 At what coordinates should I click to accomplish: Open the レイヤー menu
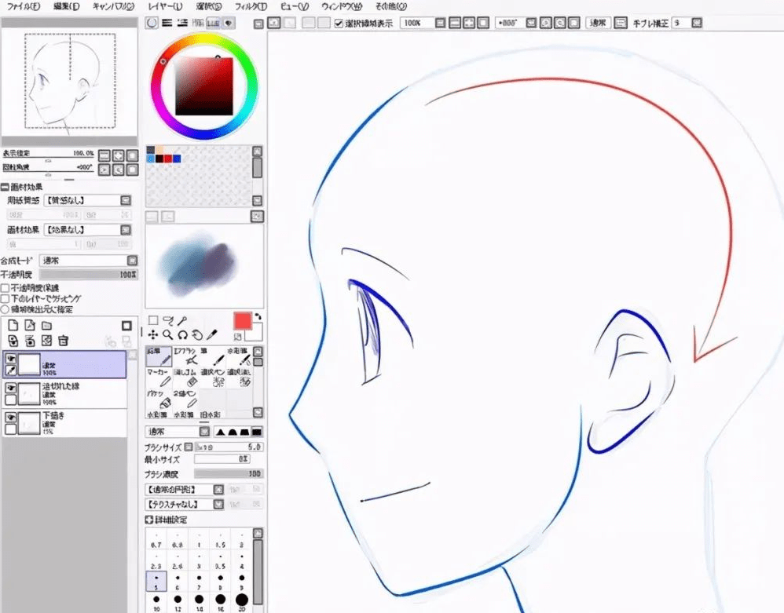pos(165,6)
